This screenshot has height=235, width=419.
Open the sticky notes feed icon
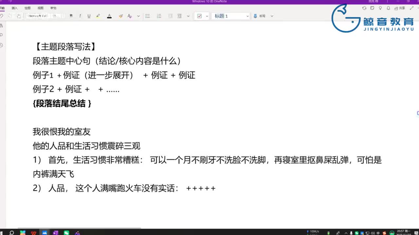pos(372,8)
